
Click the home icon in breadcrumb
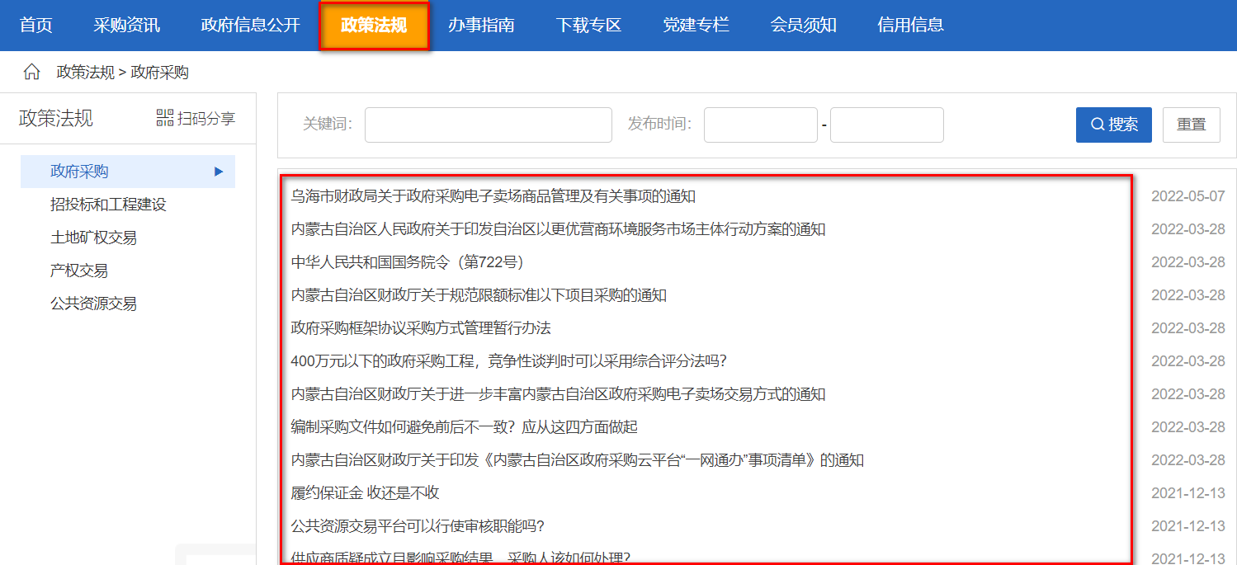pos(31,73)
